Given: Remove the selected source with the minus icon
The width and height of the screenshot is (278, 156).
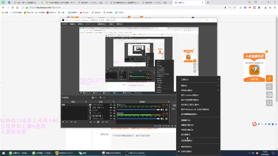Looking at the screenshot, I should 94,122.
